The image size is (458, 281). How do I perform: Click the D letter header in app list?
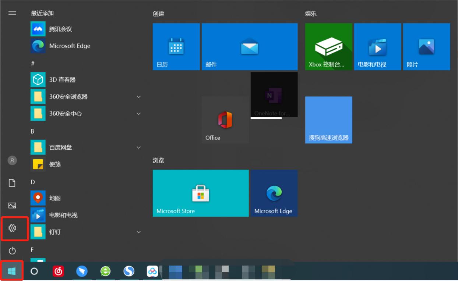32,182
